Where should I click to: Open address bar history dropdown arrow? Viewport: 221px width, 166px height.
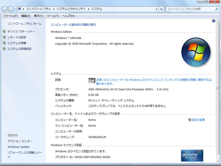[156, 9]
